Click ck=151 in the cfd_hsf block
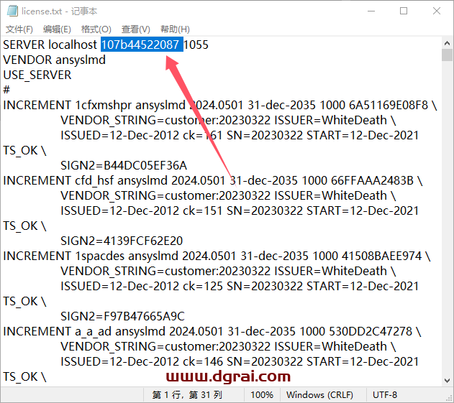 [x=203, y=210]
